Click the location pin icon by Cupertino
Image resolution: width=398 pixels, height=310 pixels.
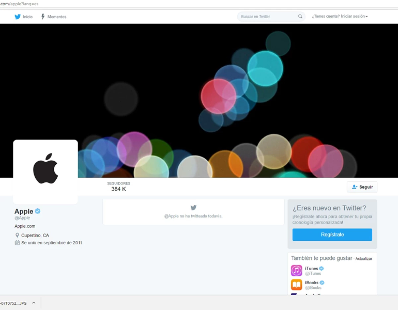coord(17,235)
